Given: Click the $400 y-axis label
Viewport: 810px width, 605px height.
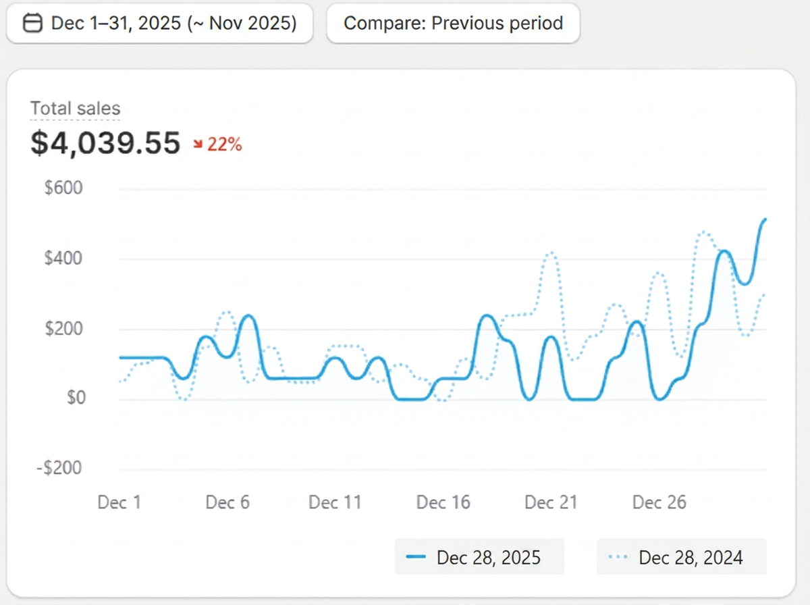Looking at the screenshot, I should click(x=63, y=259).
